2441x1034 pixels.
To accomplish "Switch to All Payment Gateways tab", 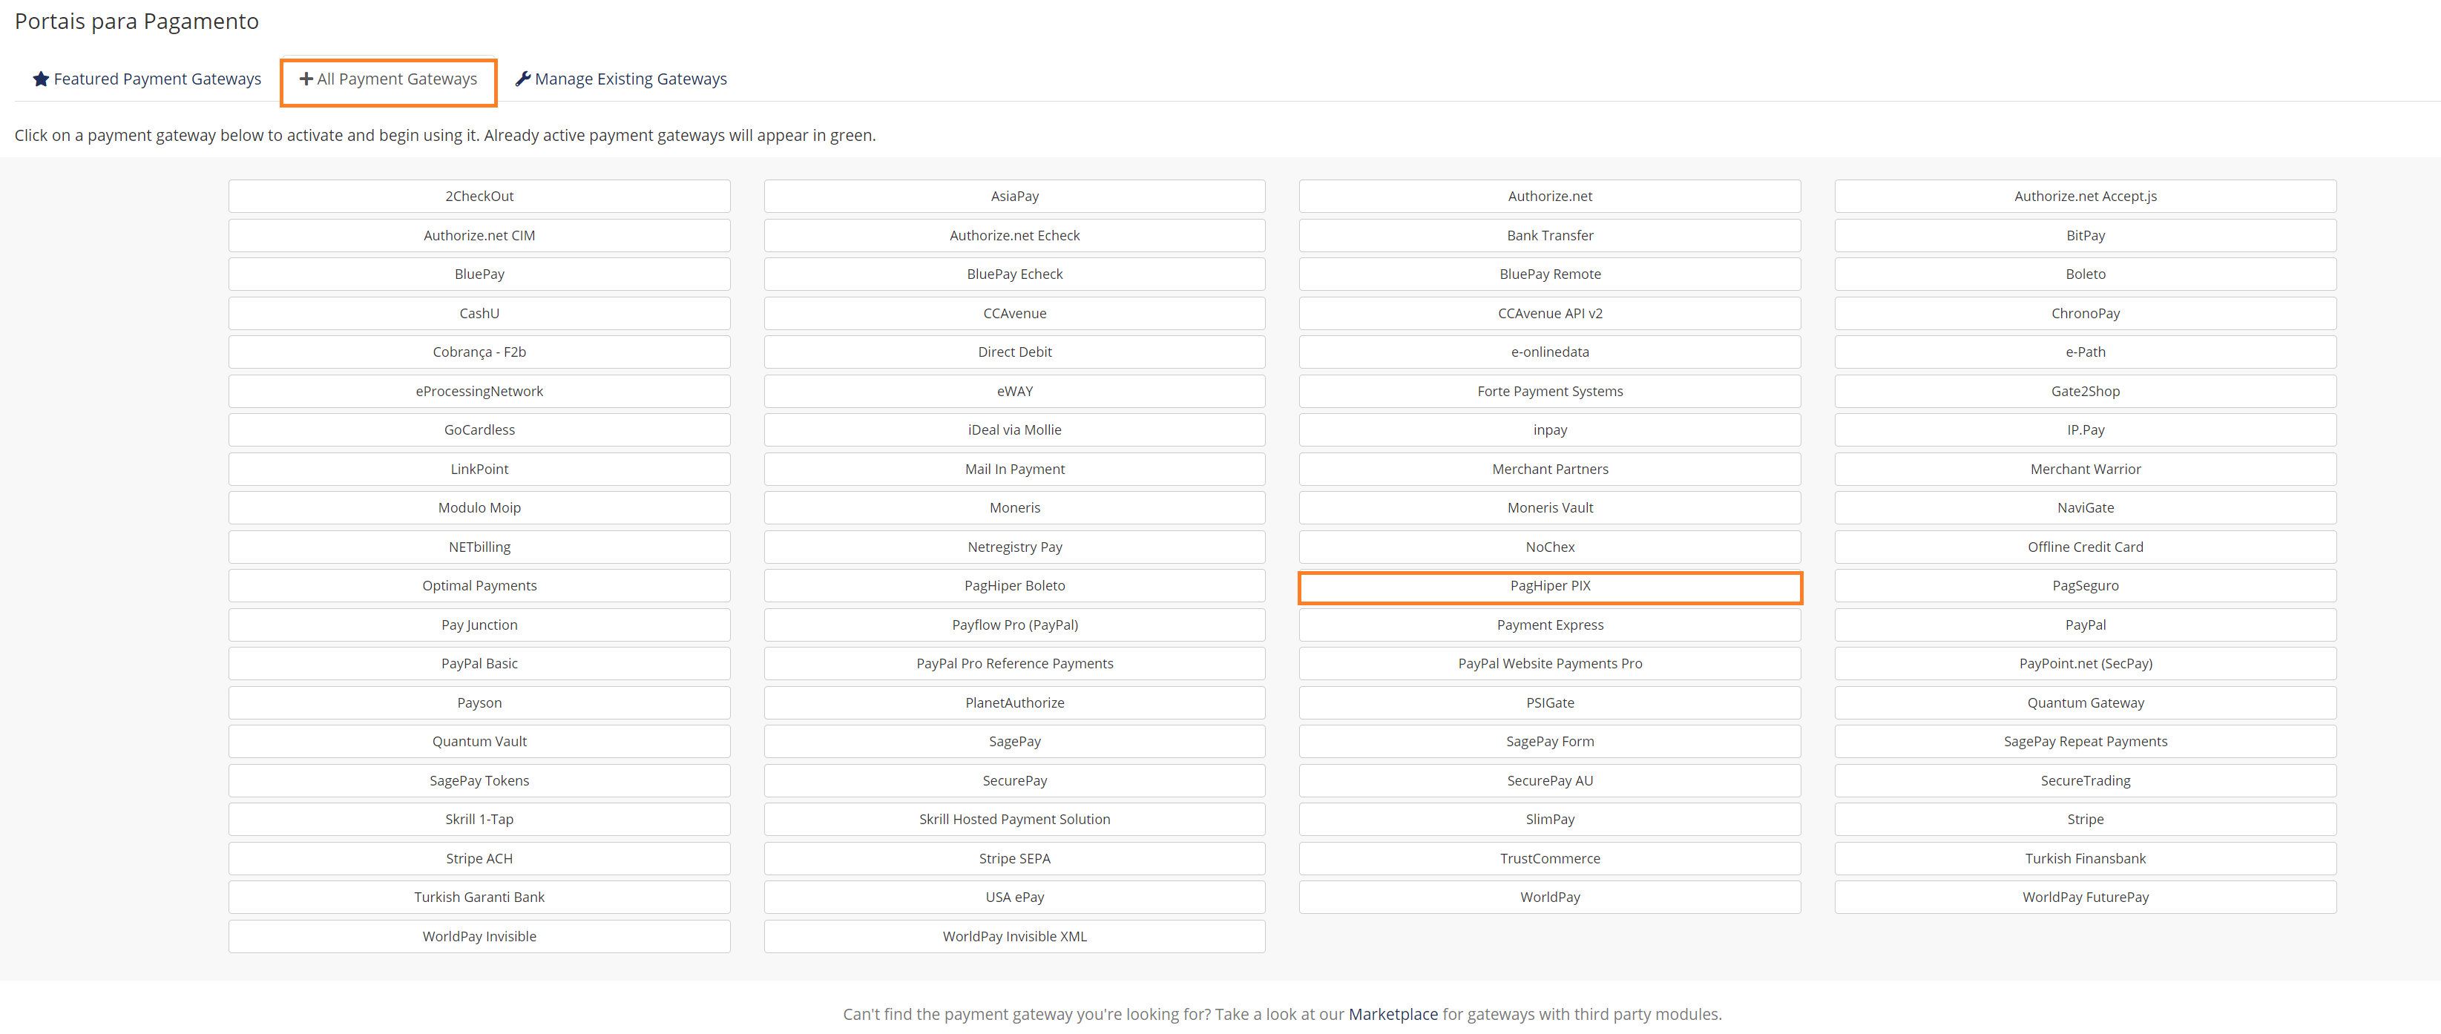I will tap(389, 79).
